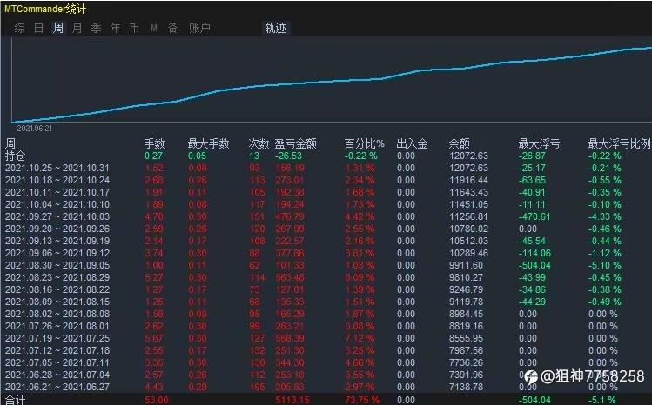Switch to the 账户 account tab
The width and height of the screenshot is (652, 405).
pos(199,28)
